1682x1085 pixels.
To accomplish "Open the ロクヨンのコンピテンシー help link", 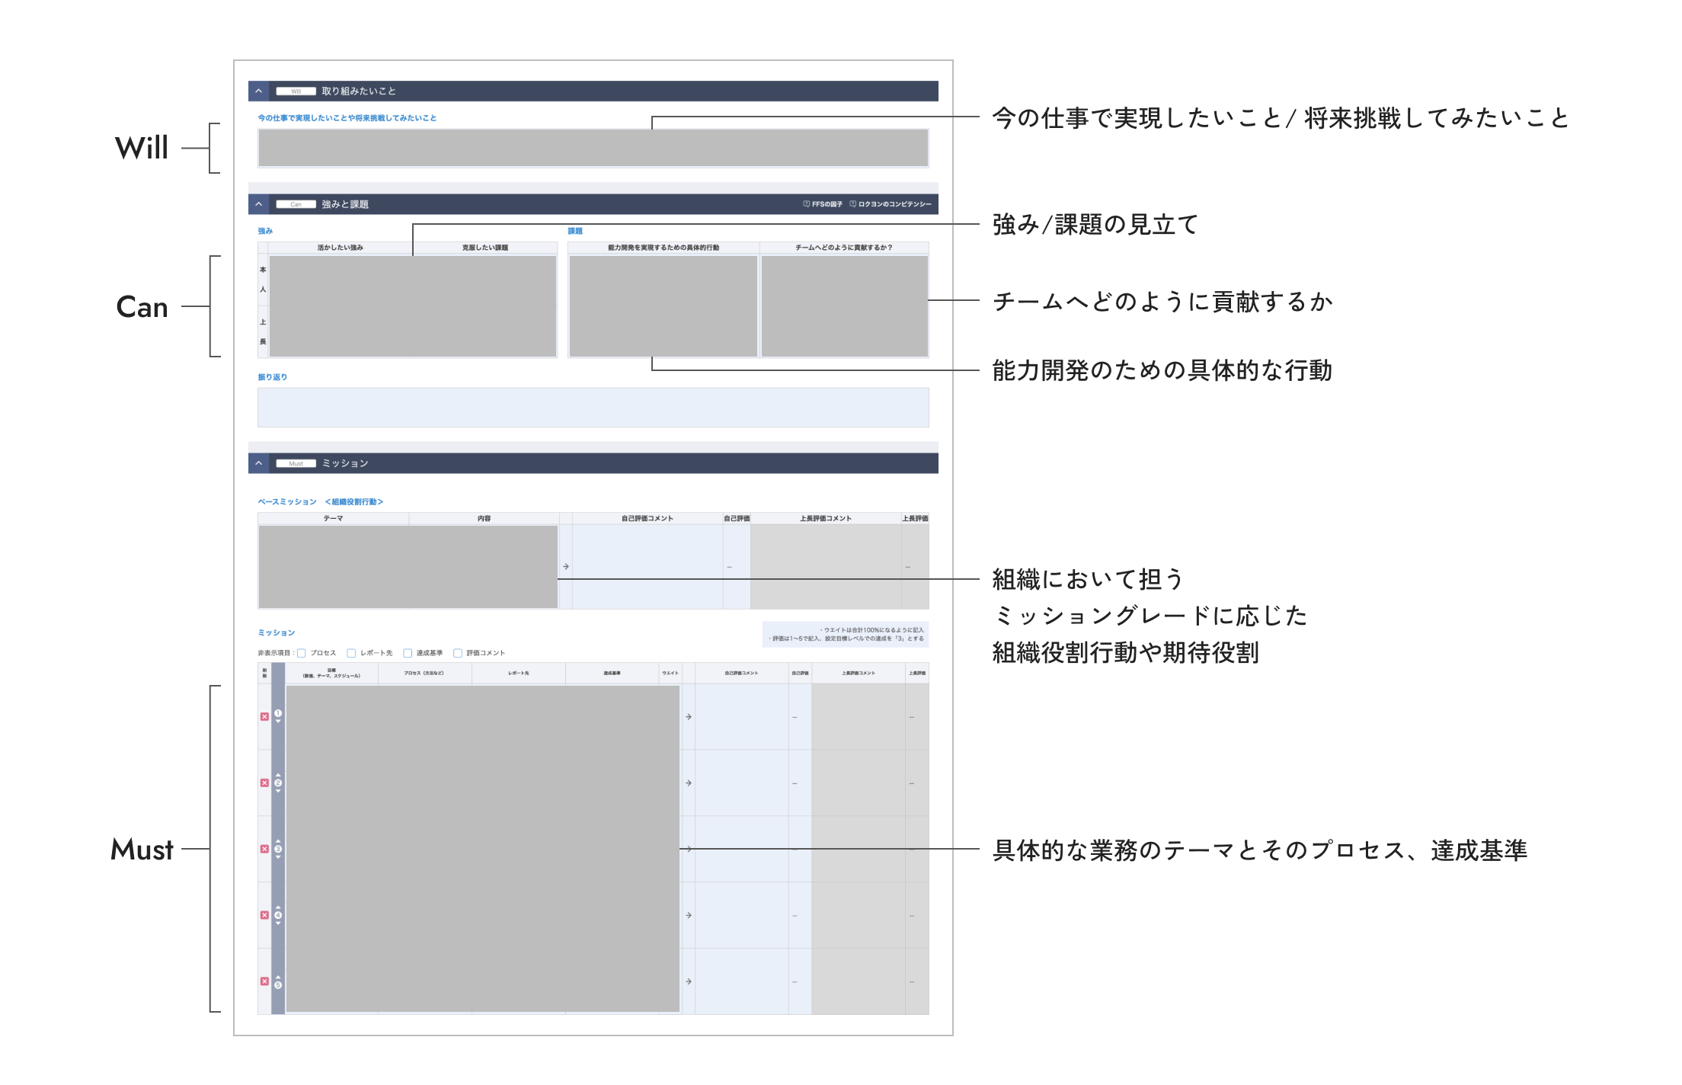I will click(891, 204).
